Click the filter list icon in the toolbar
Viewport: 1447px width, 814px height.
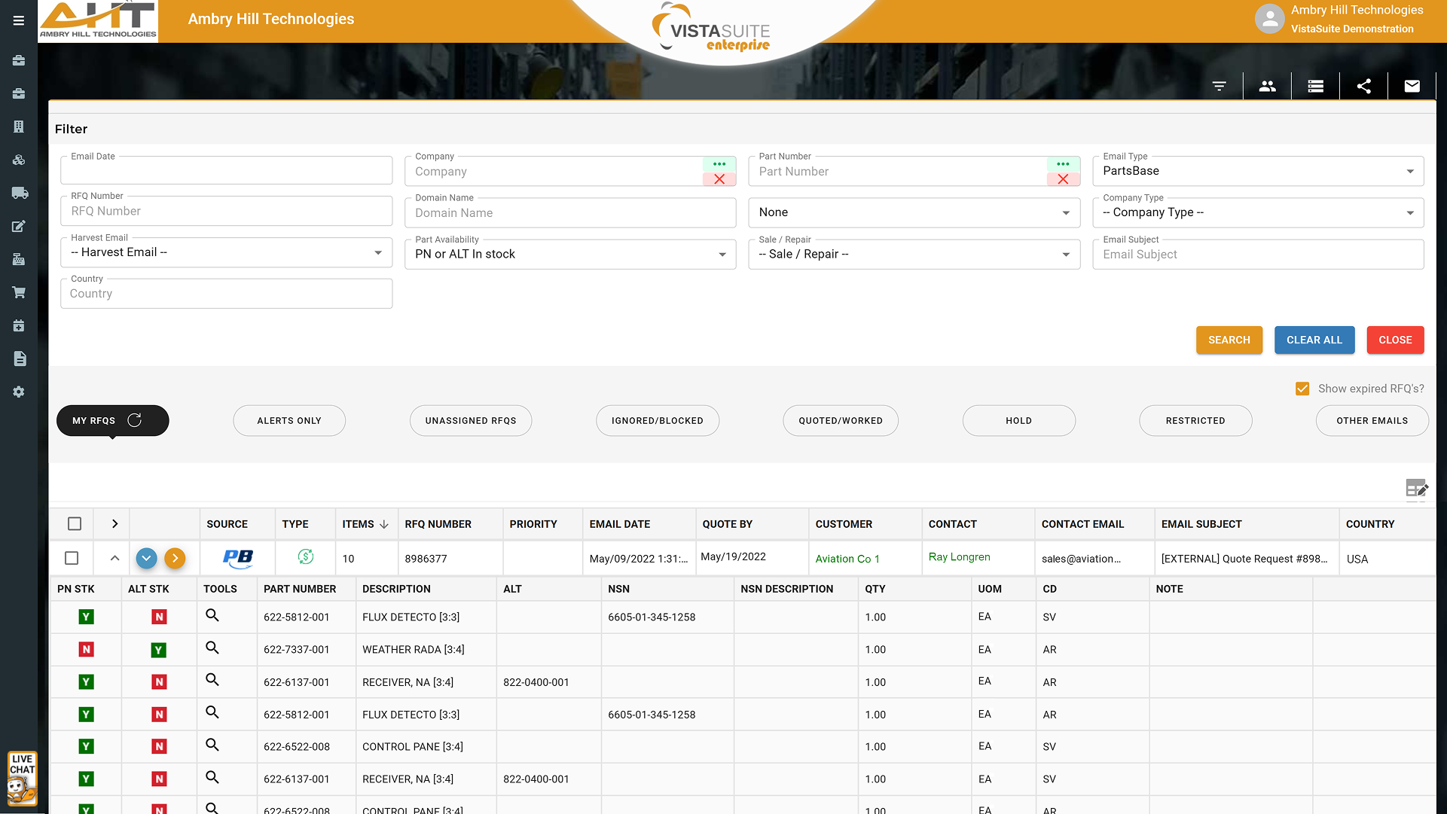point(1219,87)
